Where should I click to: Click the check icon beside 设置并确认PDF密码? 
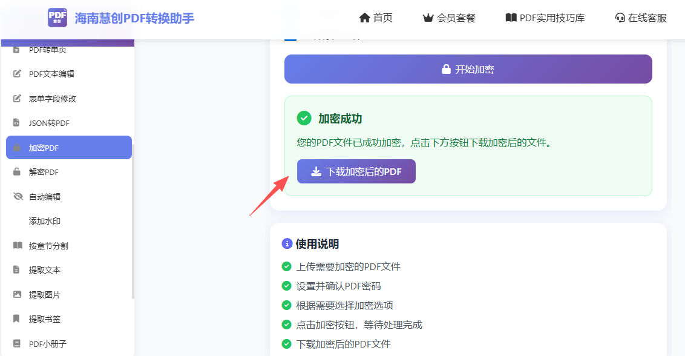click(287, 286)
